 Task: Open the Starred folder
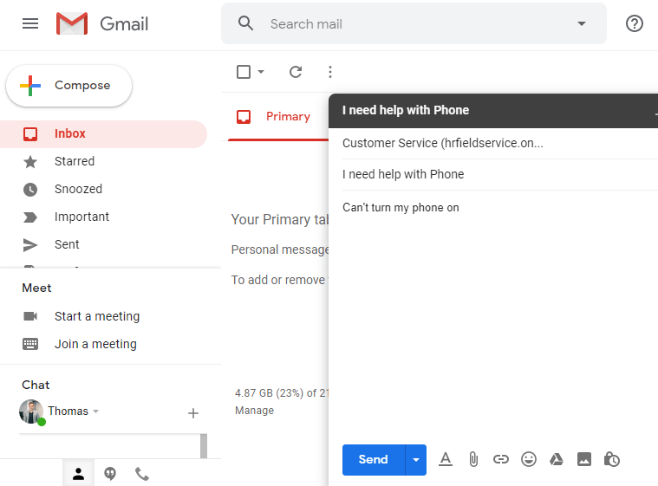(75, 161)
